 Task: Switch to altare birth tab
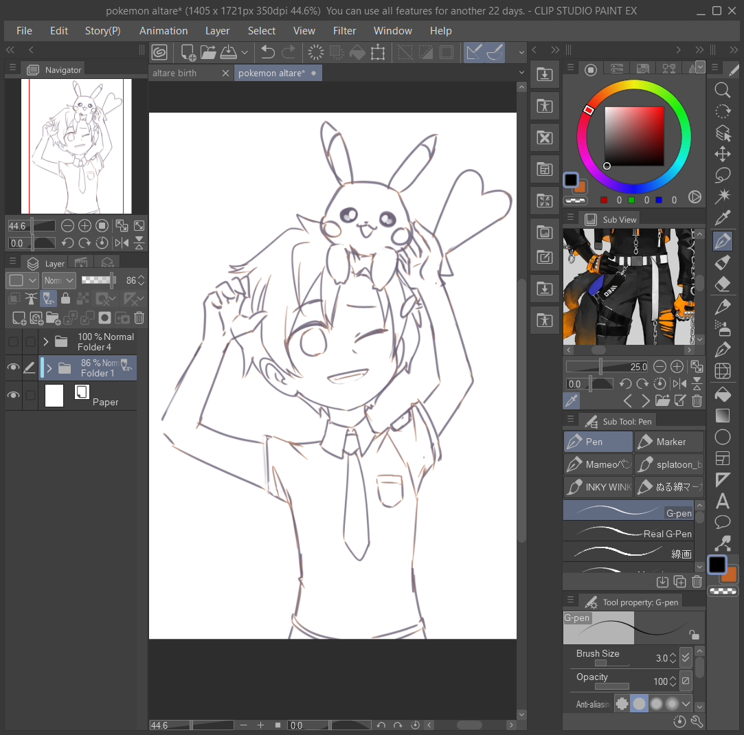click(x=174, y=73)
